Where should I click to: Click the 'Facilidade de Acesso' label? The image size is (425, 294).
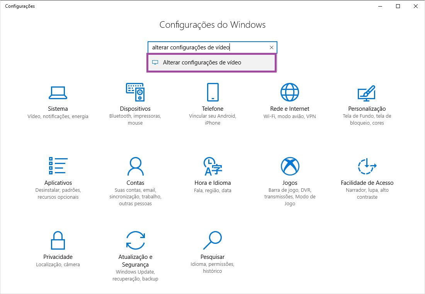pyautogui.click(x=367, y=183)
